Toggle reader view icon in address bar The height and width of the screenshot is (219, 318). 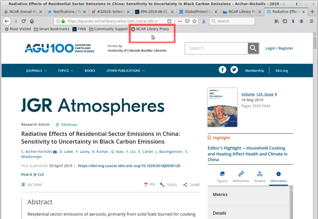(169, 21)
